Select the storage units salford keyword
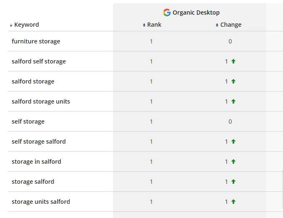Viewport: 283px width, 218px height. (41, 202)
